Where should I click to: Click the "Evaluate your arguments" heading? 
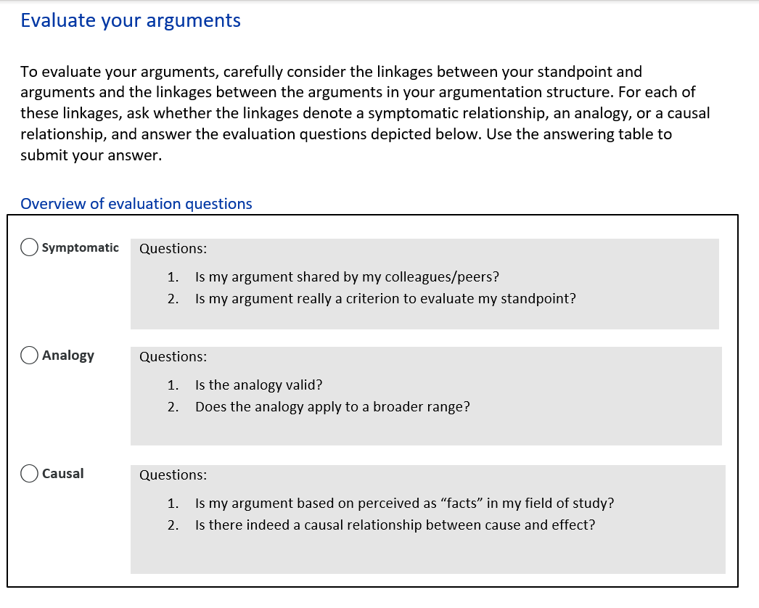tap(131, 20)
